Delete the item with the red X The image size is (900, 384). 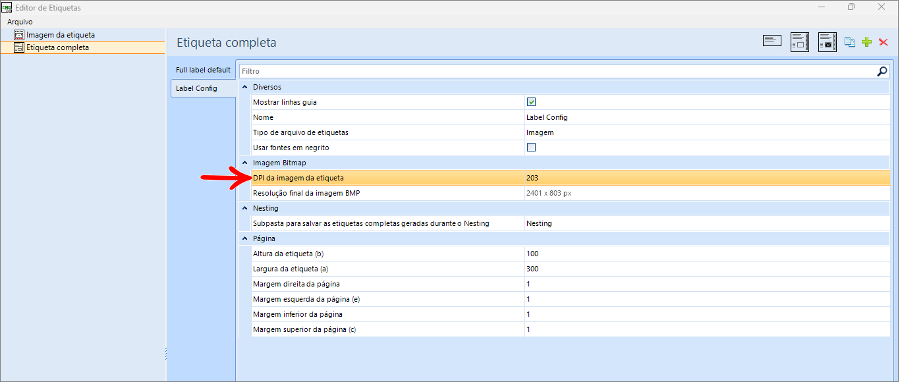(884, 42)
